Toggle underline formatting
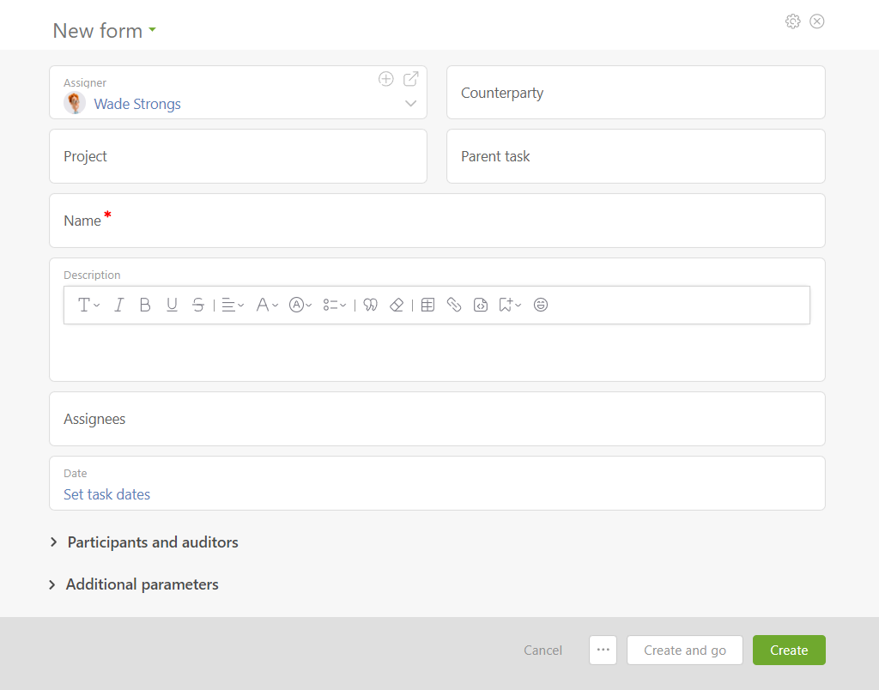This screenshot has width=879, height=690. click(x=172, y=305)
